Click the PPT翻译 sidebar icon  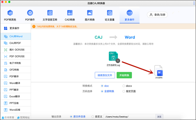(x=6, y=90)
